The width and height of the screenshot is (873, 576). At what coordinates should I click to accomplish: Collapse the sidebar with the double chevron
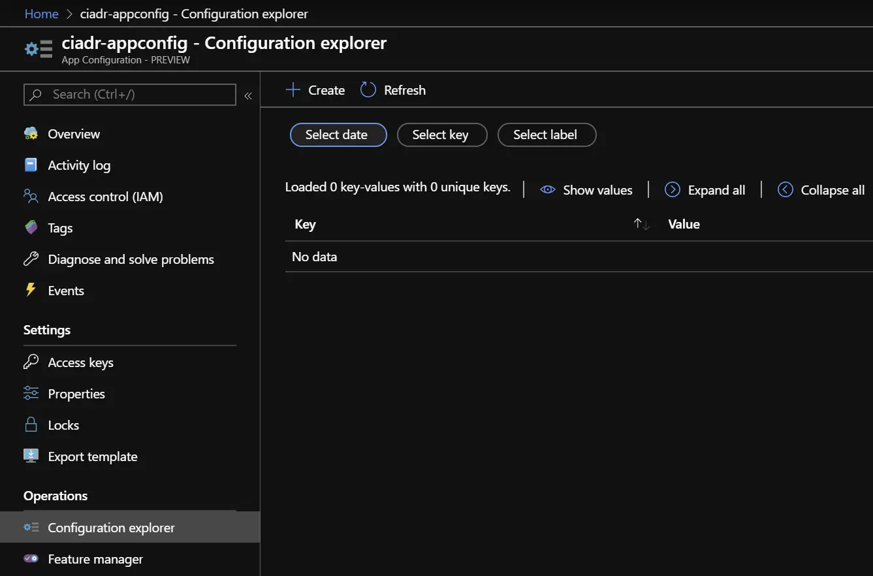click(248, 96)
